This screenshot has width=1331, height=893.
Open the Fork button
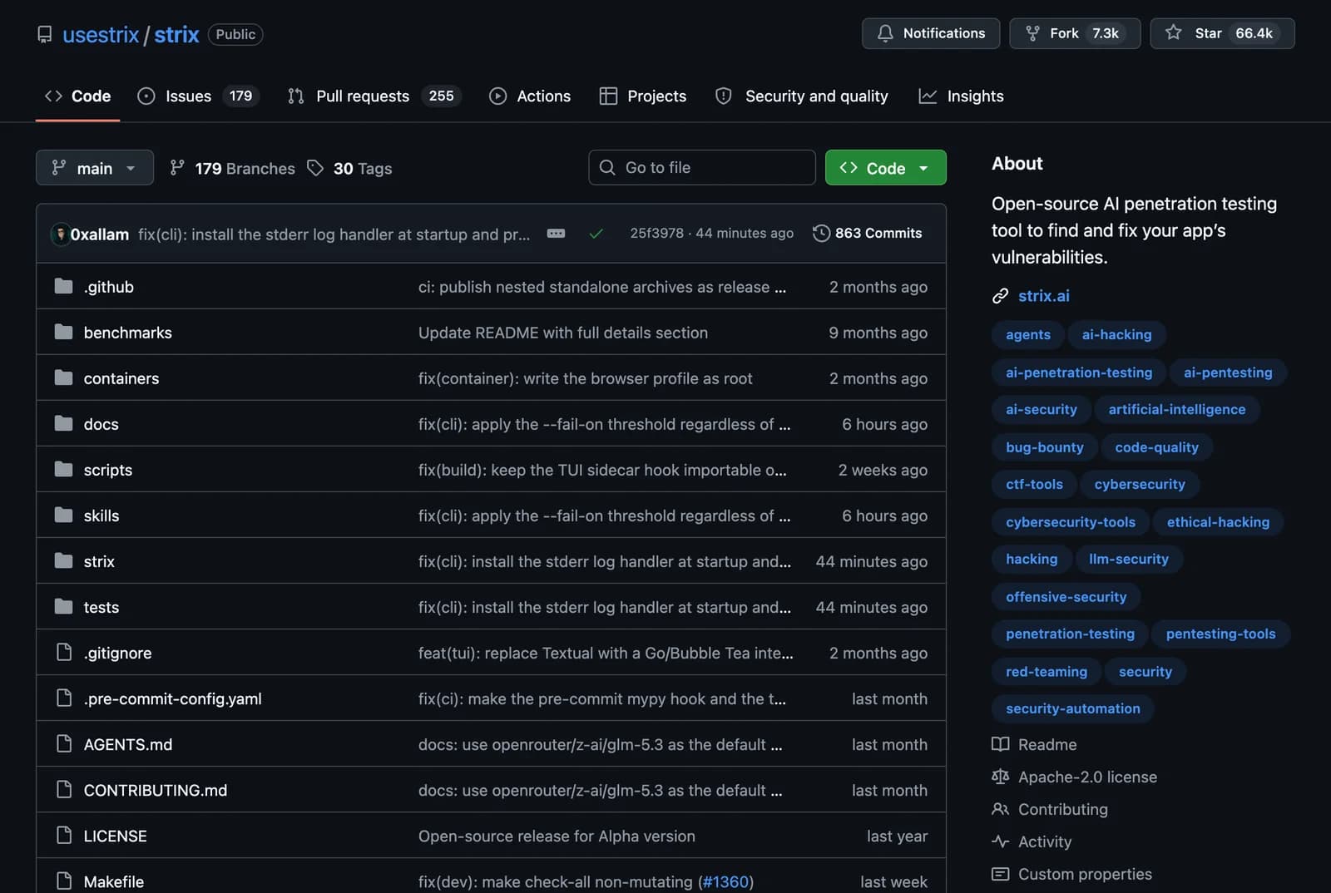(x=1075, y=33)
